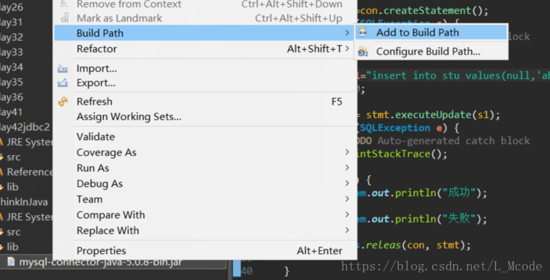550x280 pixels.
Task: Click Remove from Context menu entry
Action: tap(205, 4)
